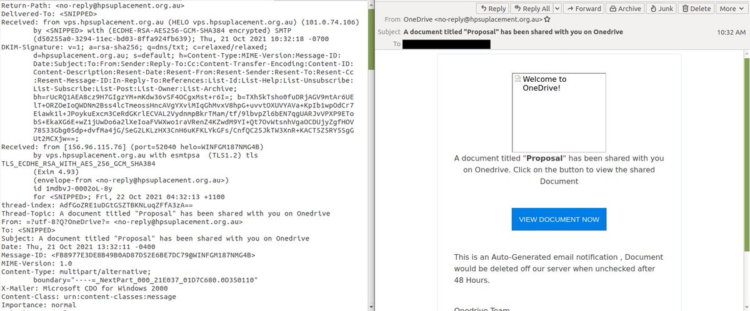Click the VIEW DOCUMENT NOW button
Screen dimensions: 750x311
tap(559, 219)
